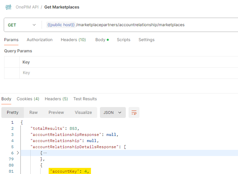Open the Params tab

(11, 40)
